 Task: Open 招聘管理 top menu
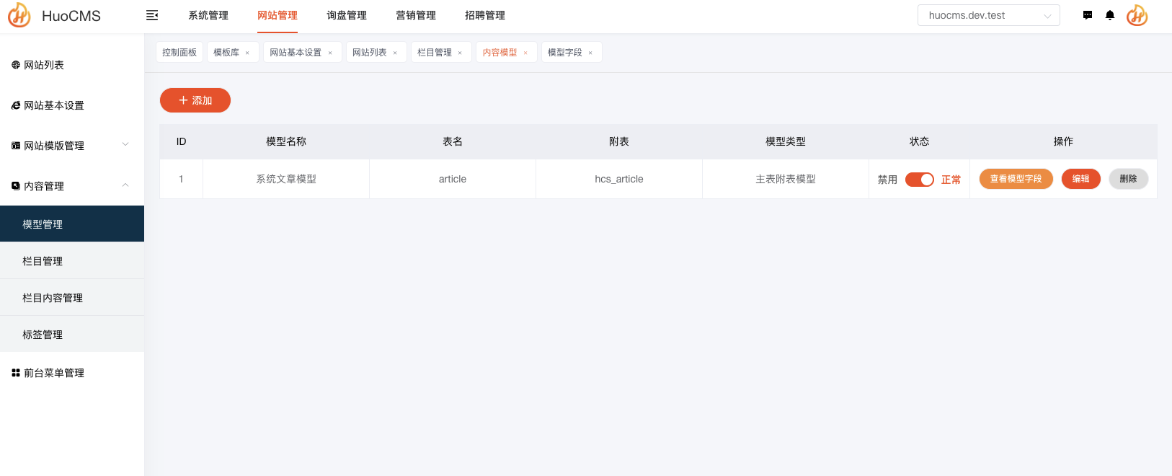click(x=485, y=15)
